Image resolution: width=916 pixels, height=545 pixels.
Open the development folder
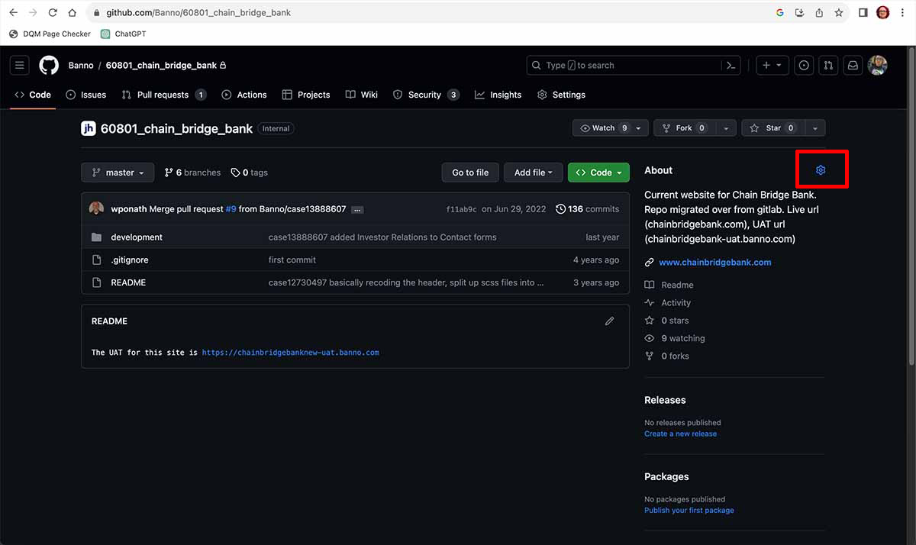[x=137, y=237]
